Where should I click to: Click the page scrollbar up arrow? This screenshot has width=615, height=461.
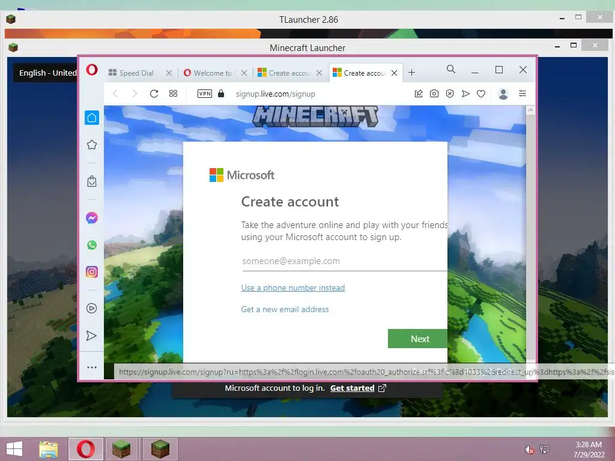[531, 110]
